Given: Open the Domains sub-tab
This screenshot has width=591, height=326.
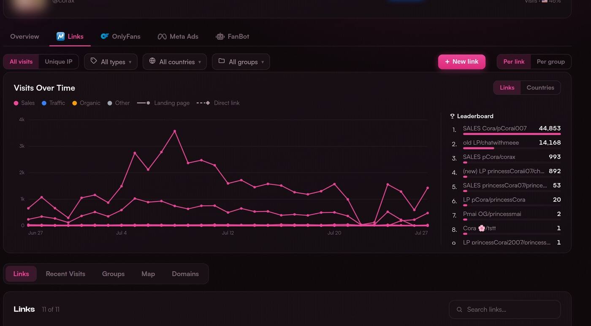Looking at the screenshot, I should click(x=185, y=274).
